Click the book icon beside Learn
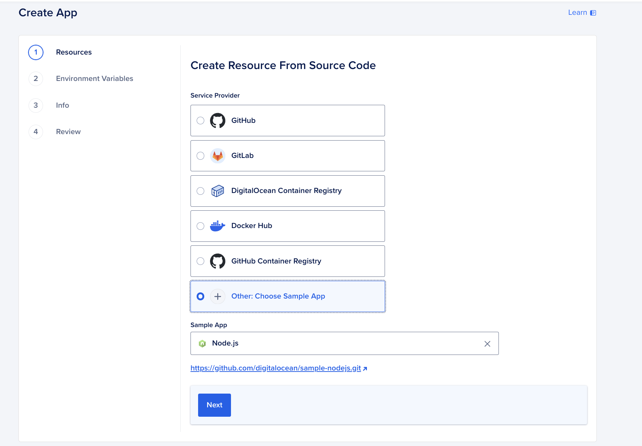The image size is (642, 446). click(593, 13)
